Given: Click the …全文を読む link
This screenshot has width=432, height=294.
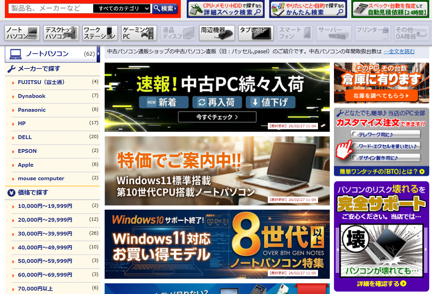Looking at the screenshot, I should pyautogui.click(x=399, y=52).
